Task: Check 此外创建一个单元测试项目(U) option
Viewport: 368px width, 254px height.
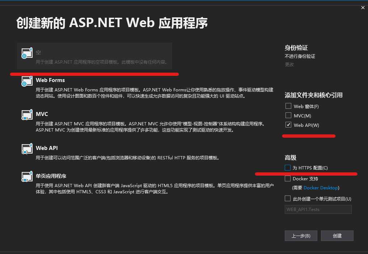Action: coord(288,199)
